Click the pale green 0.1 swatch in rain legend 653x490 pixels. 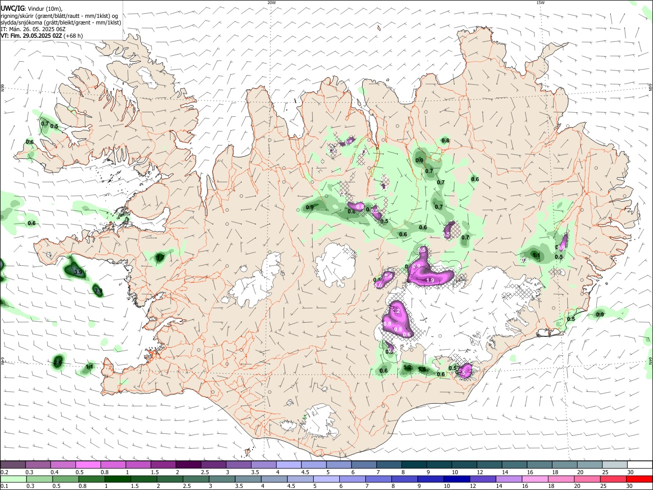tap(13, 479)
